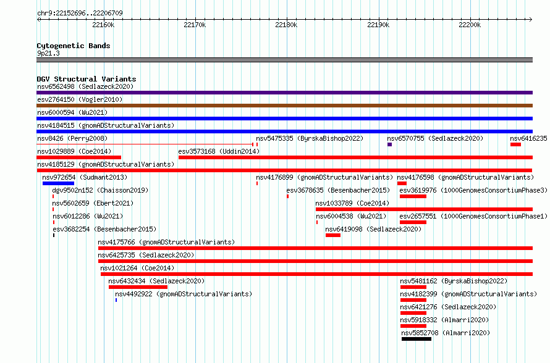Open nsv6419098 (Sedlazeck2020) label
550x363 pixels.
coord(373,229)
